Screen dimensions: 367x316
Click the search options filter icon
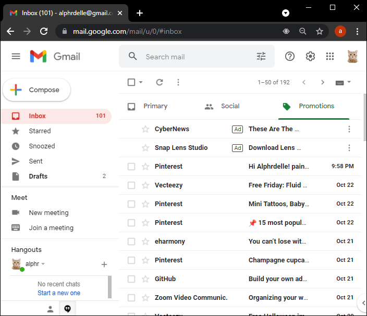261,57
